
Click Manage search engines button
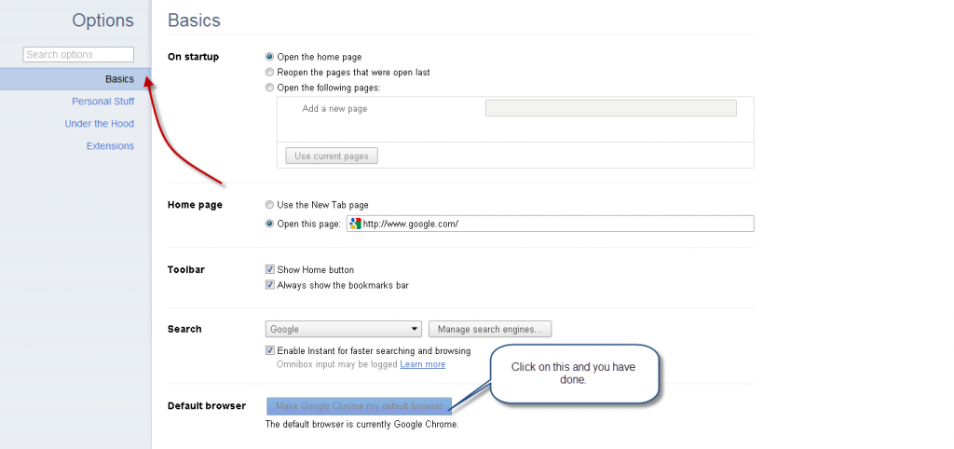490,329
